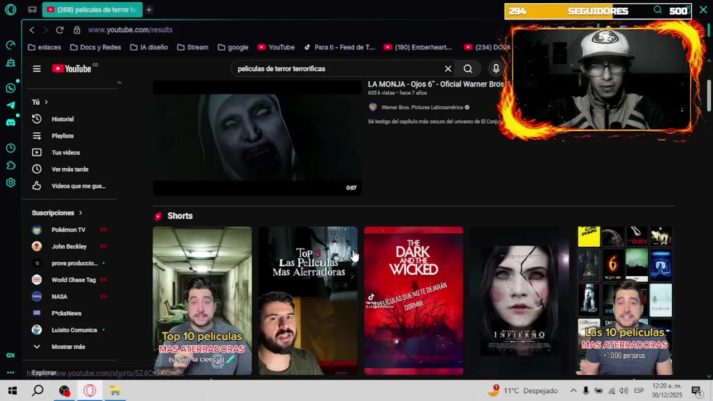Open Discord in the Opera sidebar
The height and width of the screenshot is (401, 713).
[11, 122]
